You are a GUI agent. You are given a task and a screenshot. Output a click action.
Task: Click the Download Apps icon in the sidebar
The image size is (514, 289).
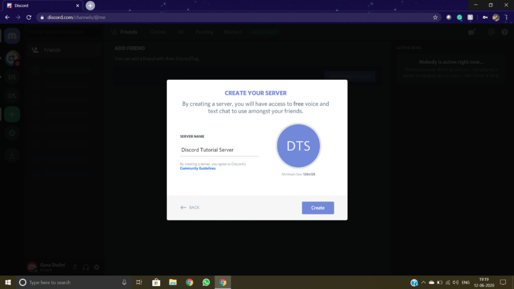click(12, 155)
